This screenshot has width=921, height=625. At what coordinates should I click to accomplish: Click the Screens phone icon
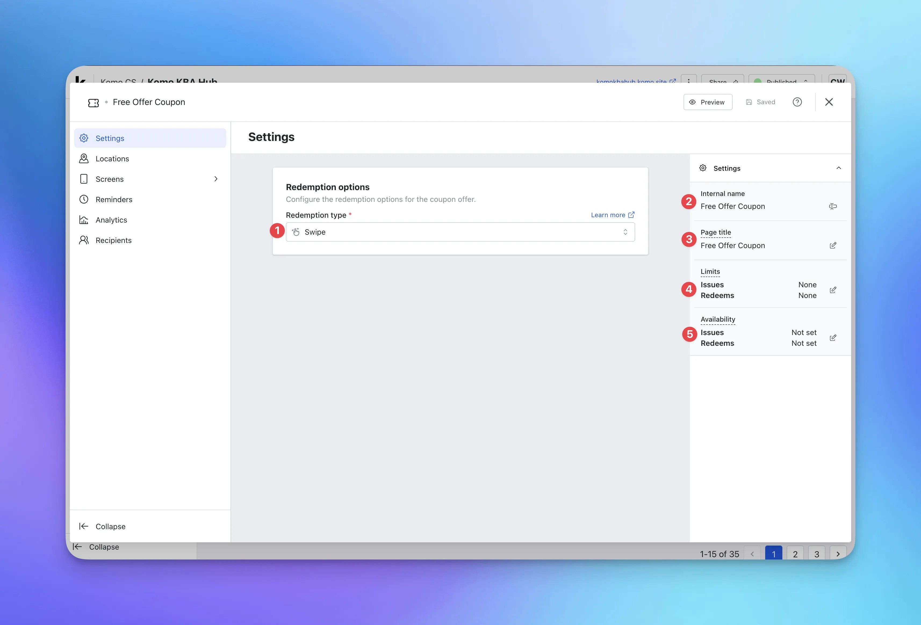84,179
